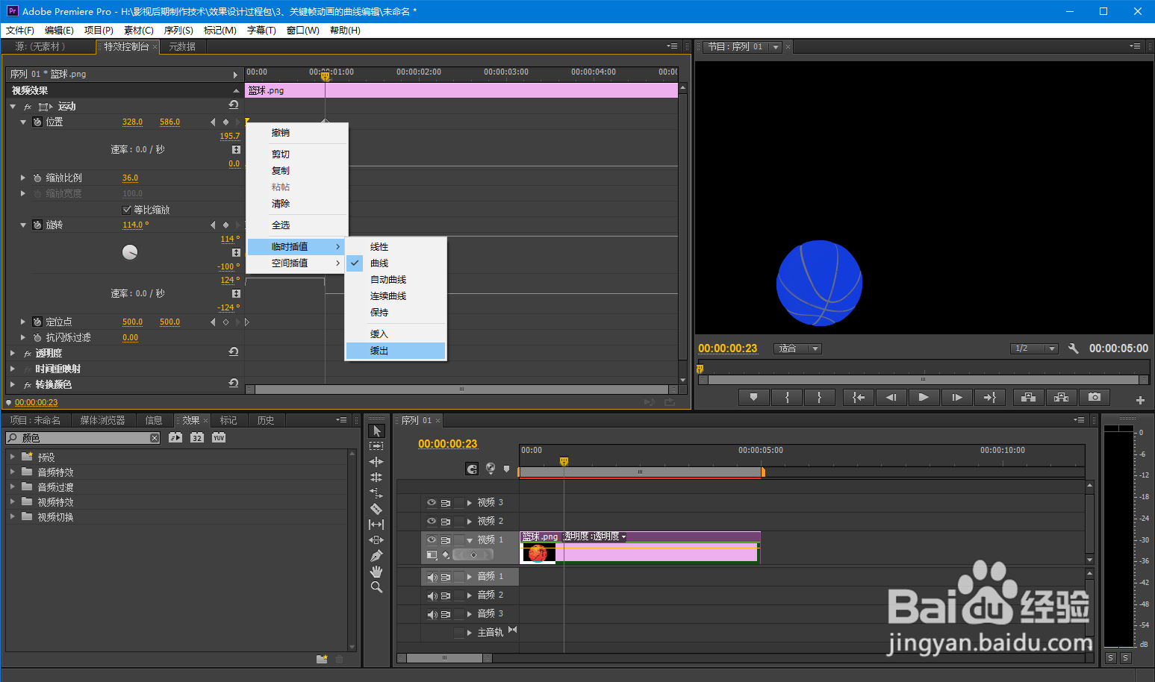Click Add Marker in program monitor
Image resolution: width=1155 pixels, height=682 pixels.
753,398
